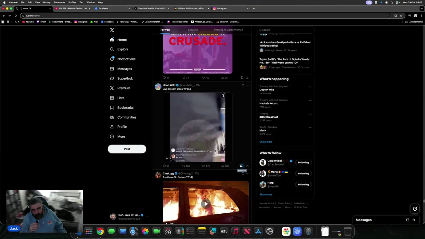Bookmark this page with Chrome star

click(401, 16)
